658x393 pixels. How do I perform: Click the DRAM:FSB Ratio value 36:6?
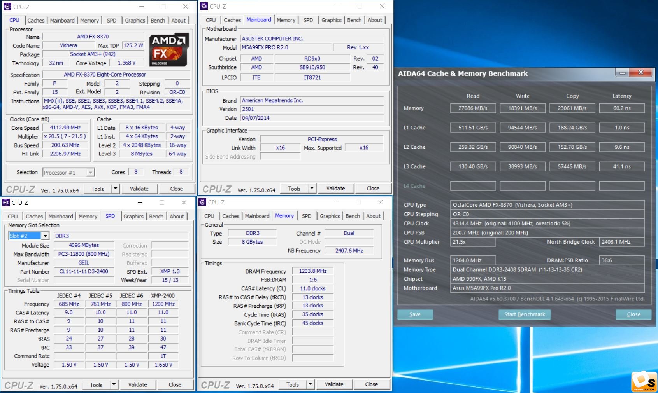tap(622, 260)
